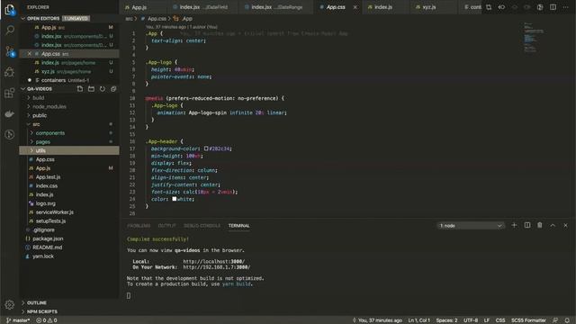The image size is (576, 324).
Task: Open the Source Control view
Action: click(10, 51)
